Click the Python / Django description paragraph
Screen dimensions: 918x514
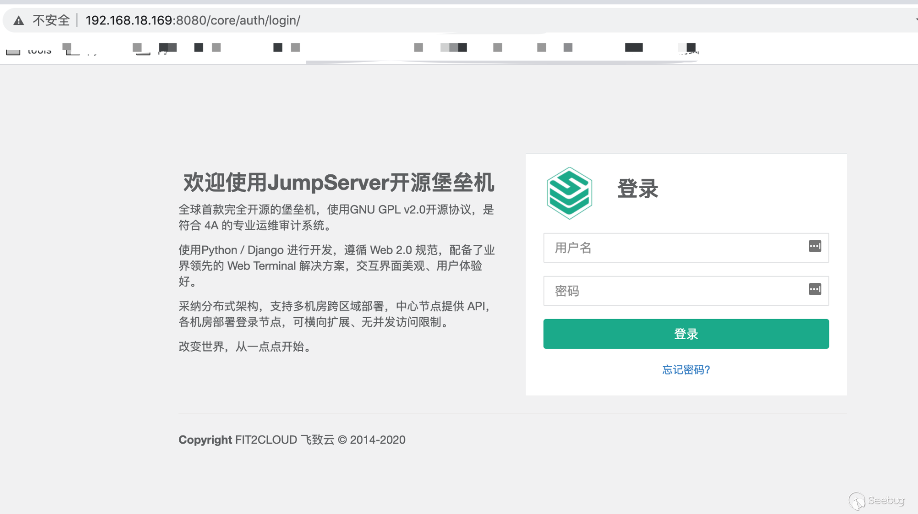(336, 266)
